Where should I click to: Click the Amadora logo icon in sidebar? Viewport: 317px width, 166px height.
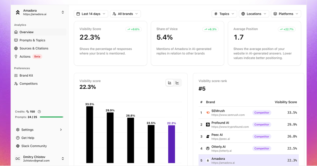pyautogui.click(x=18, y=13)
